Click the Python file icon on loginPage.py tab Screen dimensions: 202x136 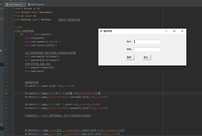[7, 4]
